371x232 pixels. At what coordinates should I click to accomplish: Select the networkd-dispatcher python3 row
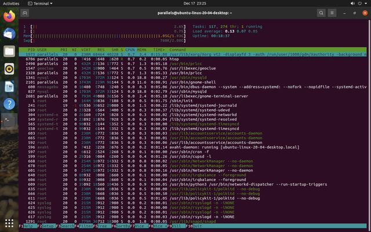pos(192,184)
